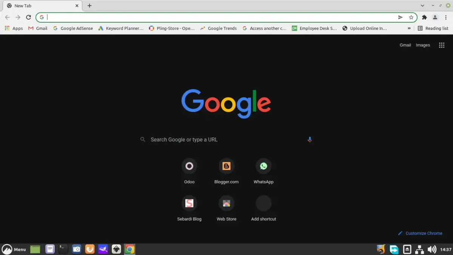Open the text editor taskbar icon

(50, 249)
